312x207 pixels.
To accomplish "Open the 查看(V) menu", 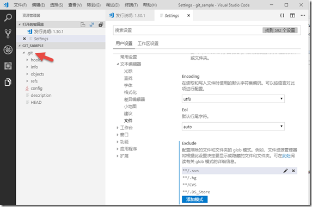I will [x=75, y=5].
